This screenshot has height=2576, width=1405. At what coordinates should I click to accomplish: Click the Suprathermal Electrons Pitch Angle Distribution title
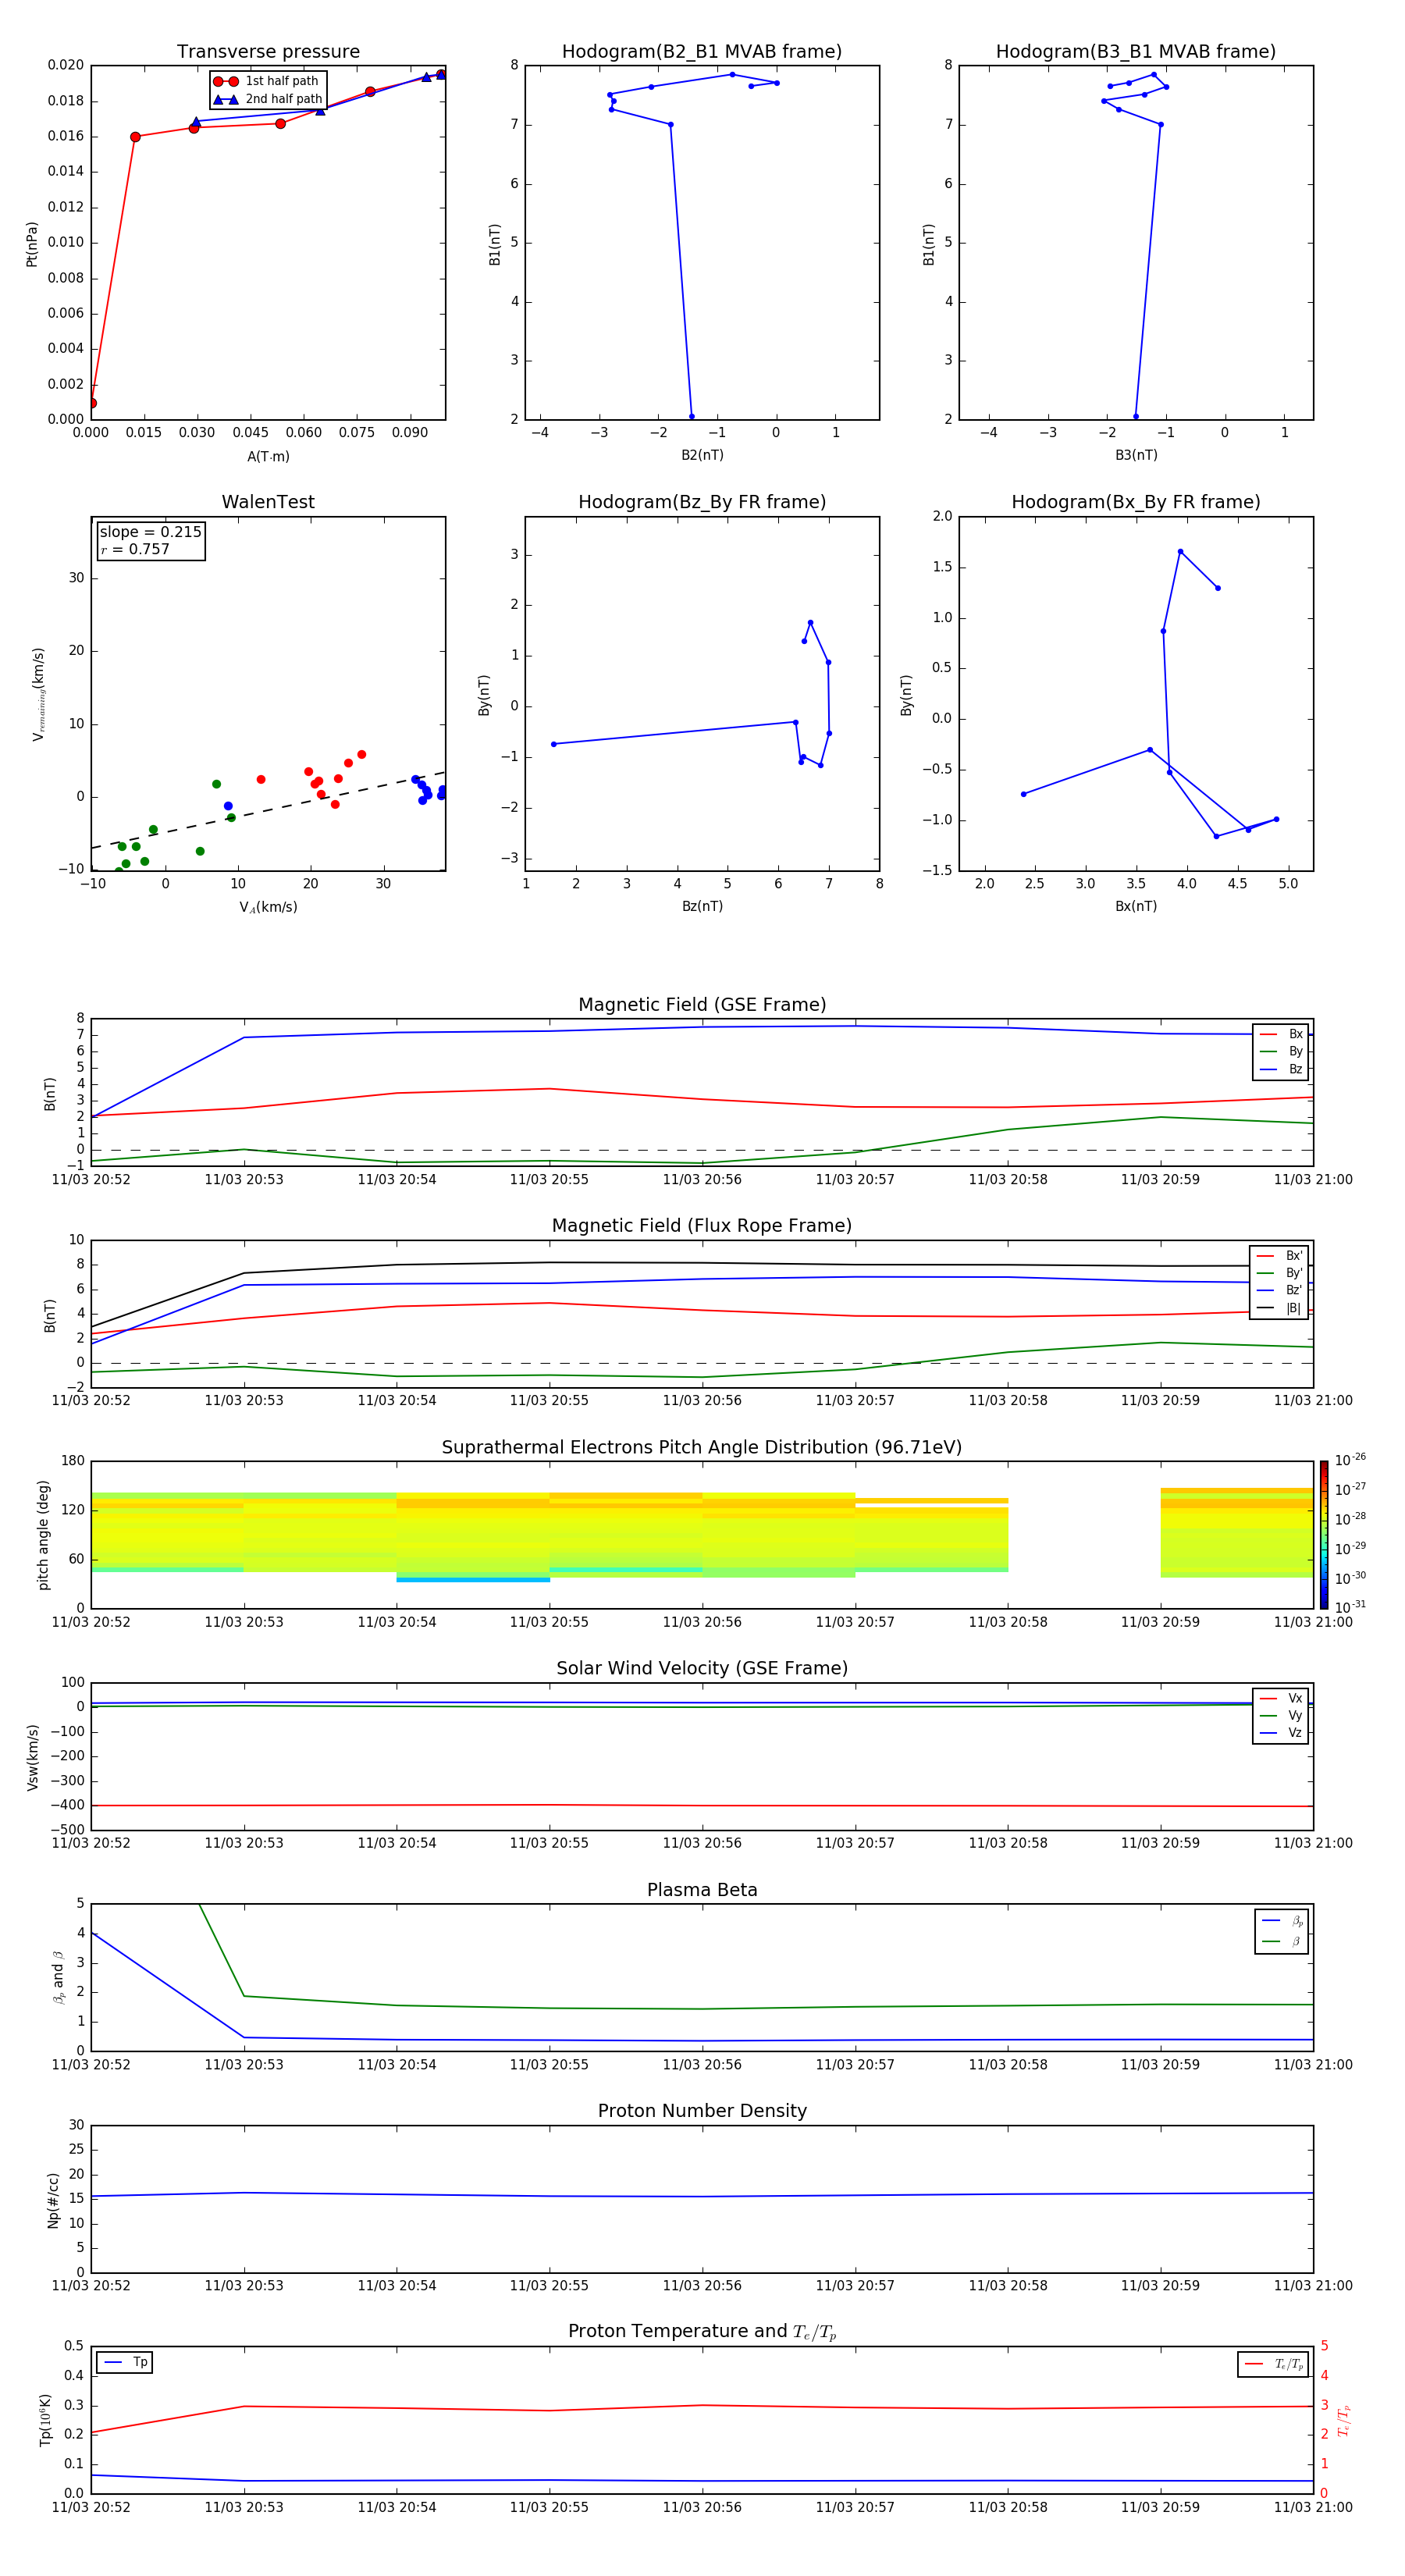click(x=702, y=1448)
